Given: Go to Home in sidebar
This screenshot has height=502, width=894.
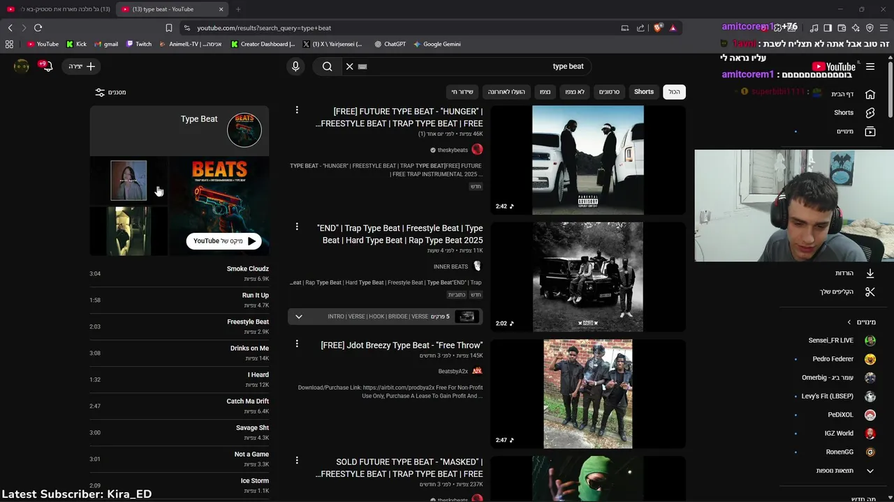Looking at the screenshot, I should coord(853,94).
